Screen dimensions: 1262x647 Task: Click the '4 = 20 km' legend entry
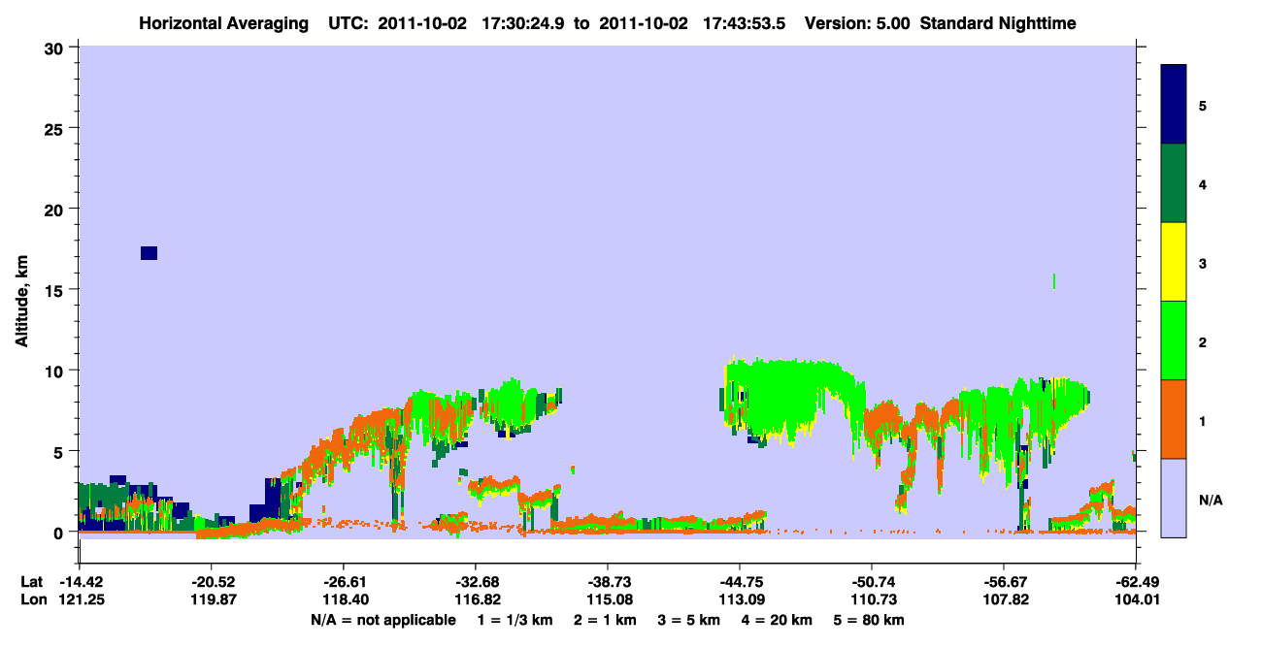point(777,620)
